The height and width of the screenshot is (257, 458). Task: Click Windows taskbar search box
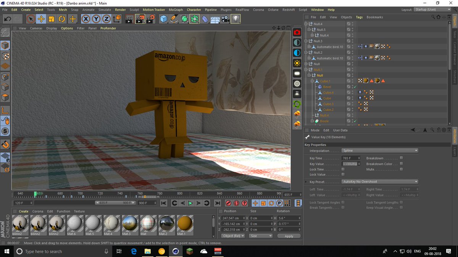tap(63, 251)
